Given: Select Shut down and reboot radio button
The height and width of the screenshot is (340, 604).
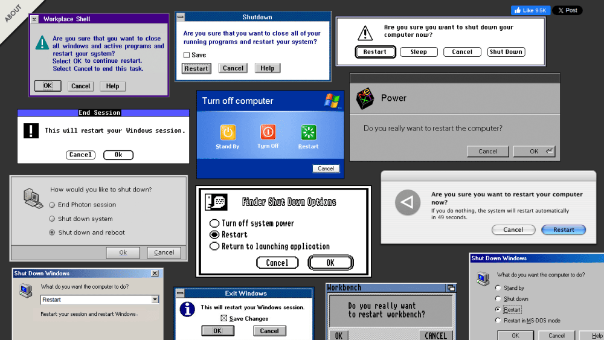Looking at the screenshot, I should [x=52, y=233].
